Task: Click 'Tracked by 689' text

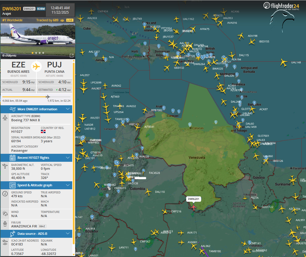Action: coord(47,20)
